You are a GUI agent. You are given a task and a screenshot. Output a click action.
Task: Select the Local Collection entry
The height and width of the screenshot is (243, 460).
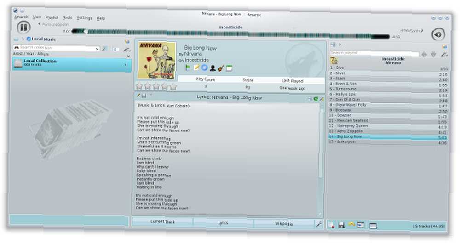72,63
